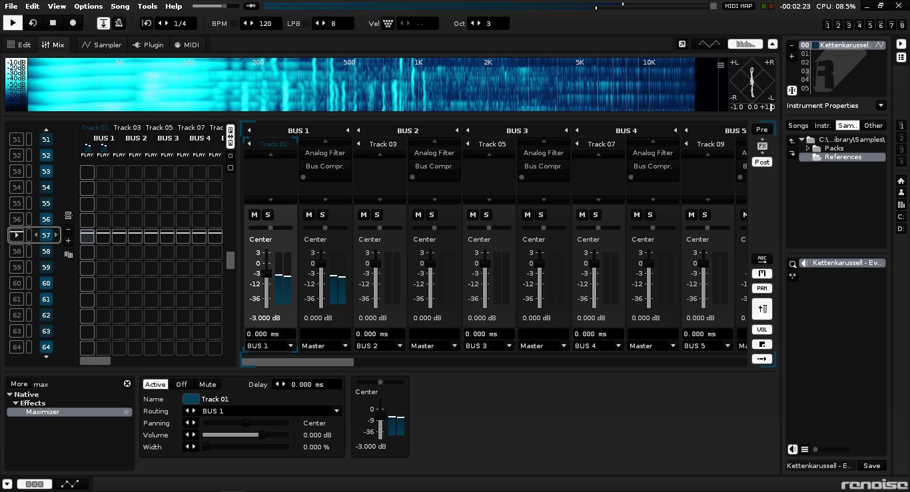Collapse the Samples root folder
The height and width of the screenshot is (492, 910).
pos(801,140)
